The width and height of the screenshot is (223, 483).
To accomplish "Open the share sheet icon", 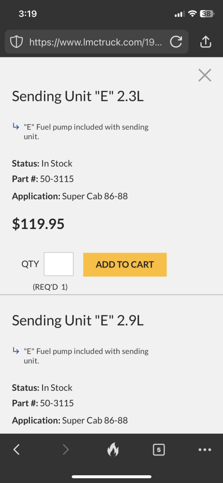I will (206, 42).
